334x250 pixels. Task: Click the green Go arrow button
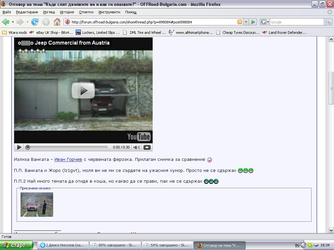coord(253,22)
